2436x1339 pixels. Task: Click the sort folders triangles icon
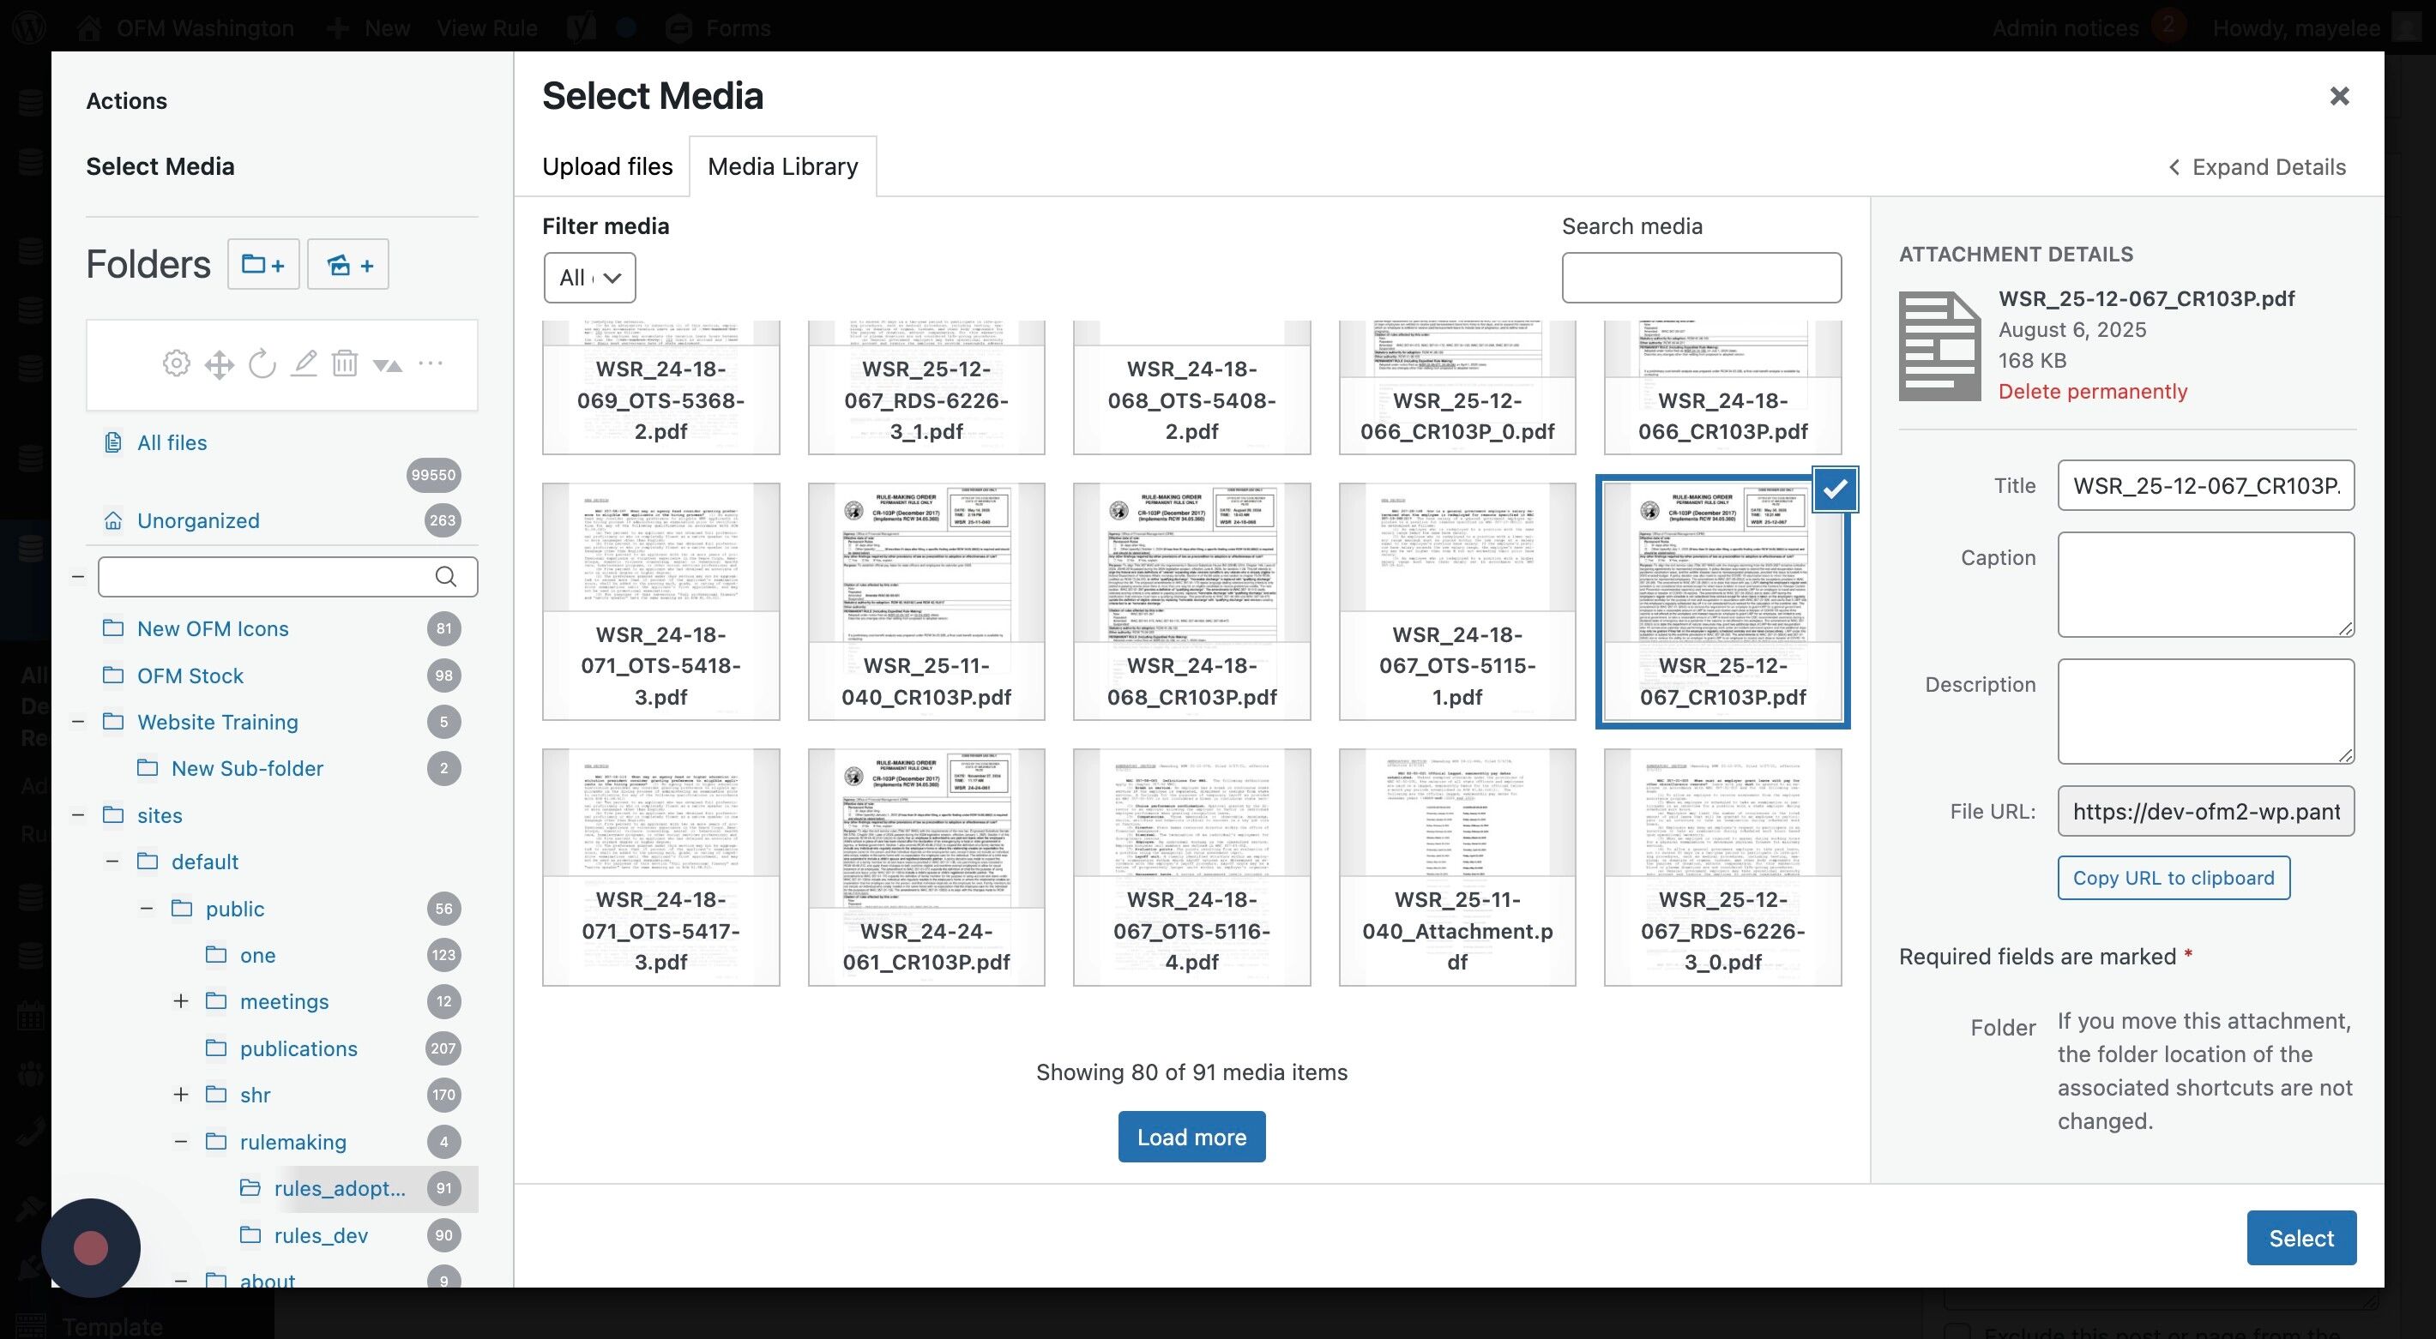tap(387, 364)
